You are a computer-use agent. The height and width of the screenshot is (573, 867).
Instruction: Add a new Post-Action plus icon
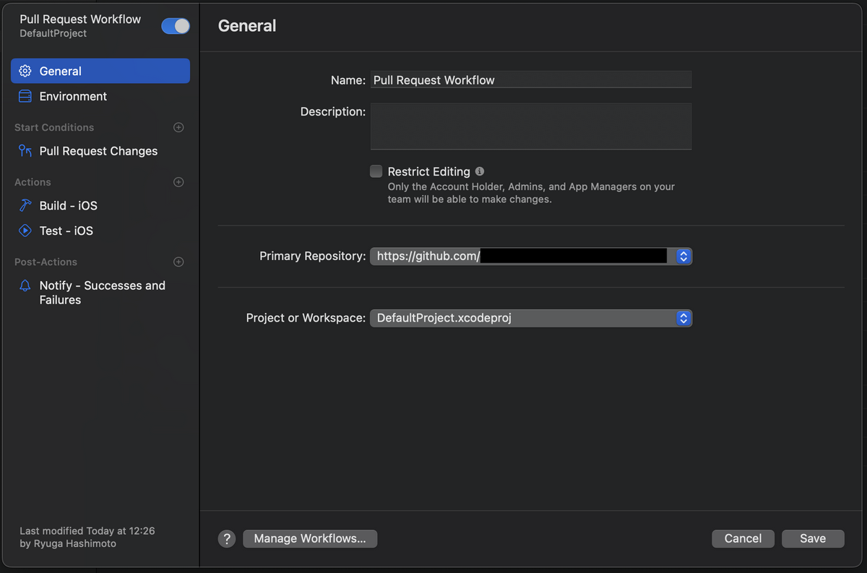(178, 262)
